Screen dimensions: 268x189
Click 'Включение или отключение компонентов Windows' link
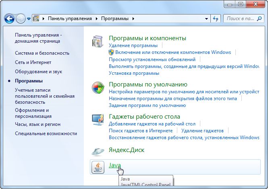tap(173, 52)
